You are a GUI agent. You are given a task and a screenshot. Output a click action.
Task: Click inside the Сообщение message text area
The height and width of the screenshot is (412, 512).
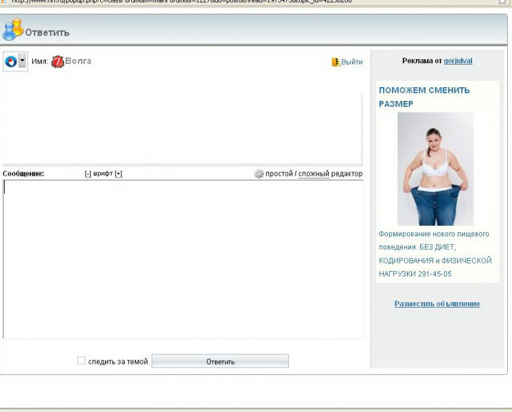pyautogui.click(x=183, y=259)
